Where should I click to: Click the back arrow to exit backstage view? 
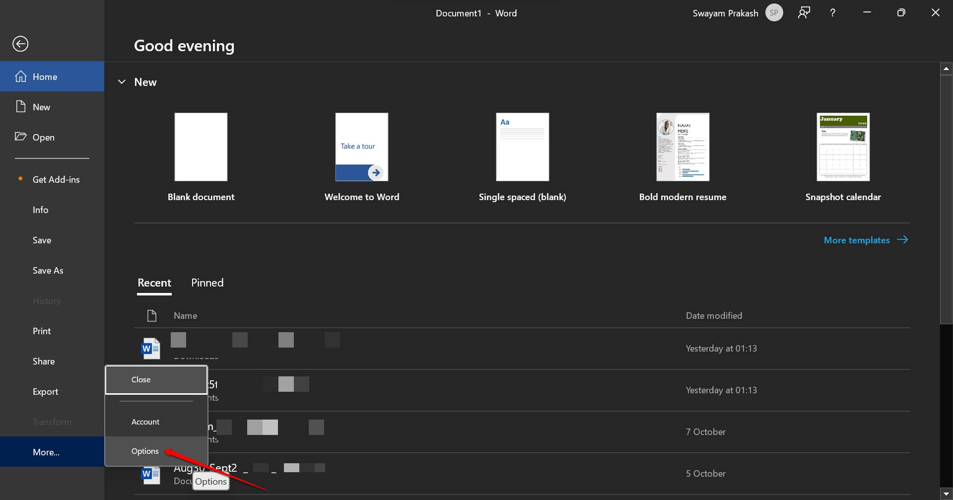point(20,44)
